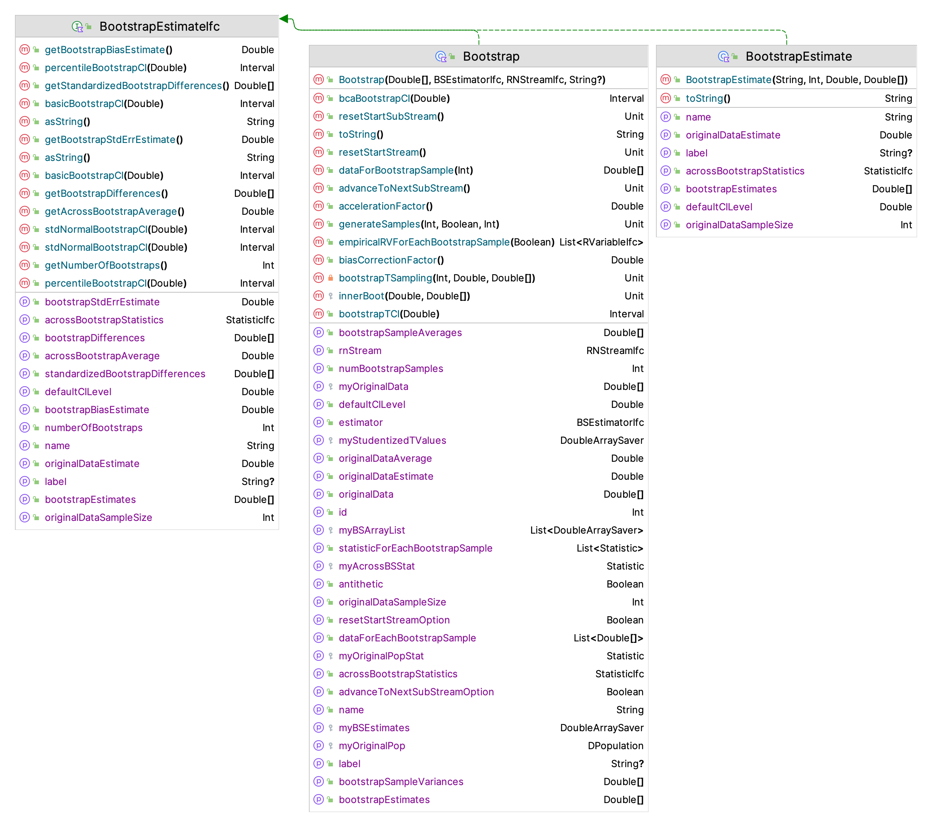Image resolution: width=932 pixels, height=827 pixels.
Task: Select dataForBootstrapSample(Int) method
Action: click(x=406, y=170)
